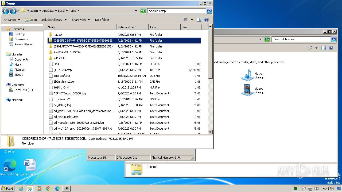The height and width of the screenshot is (192, 342).
Task: Open Include in library dropdown
Action: point(54,20)
